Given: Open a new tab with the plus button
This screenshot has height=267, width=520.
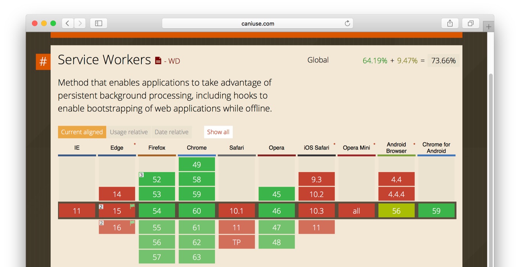Looking at the screenshot, I should click(488, 26).
